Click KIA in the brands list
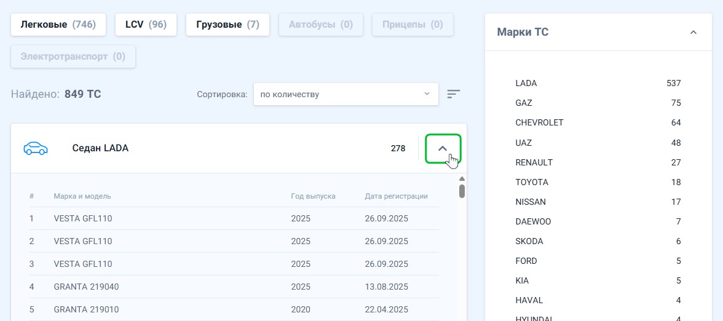Viewport: 723px width, 321px height. tap(598, 280)
